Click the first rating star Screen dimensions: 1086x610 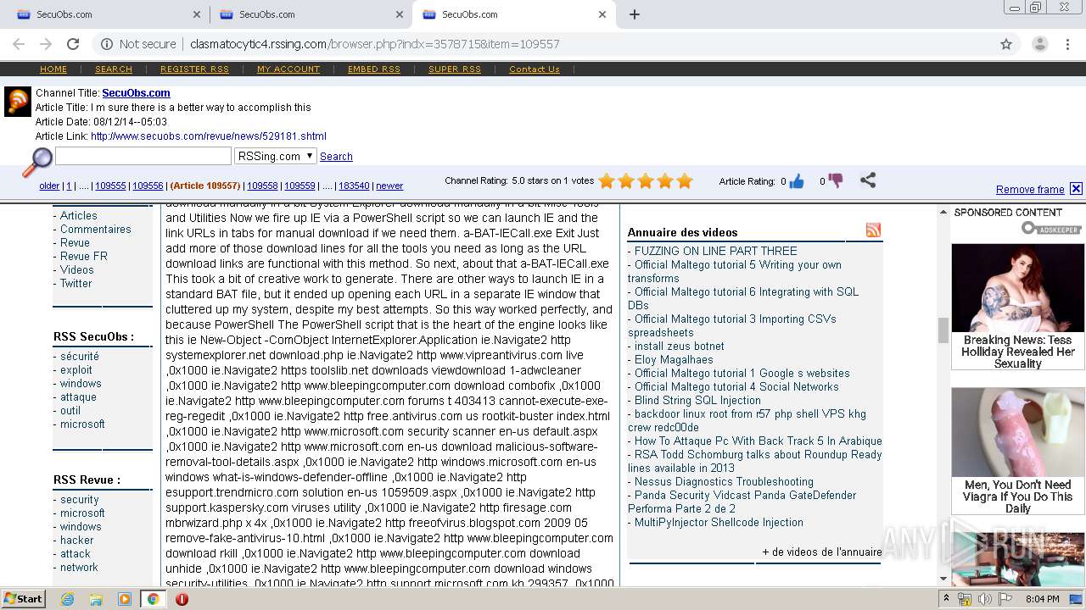pos(607,180)
